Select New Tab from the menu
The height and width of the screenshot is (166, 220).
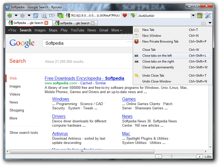point(172,30)
